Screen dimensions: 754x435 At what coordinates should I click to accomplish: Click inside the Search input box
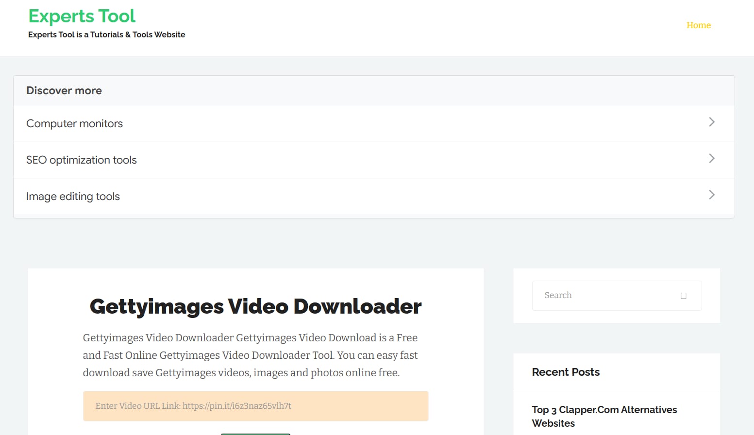coord(602,295)
